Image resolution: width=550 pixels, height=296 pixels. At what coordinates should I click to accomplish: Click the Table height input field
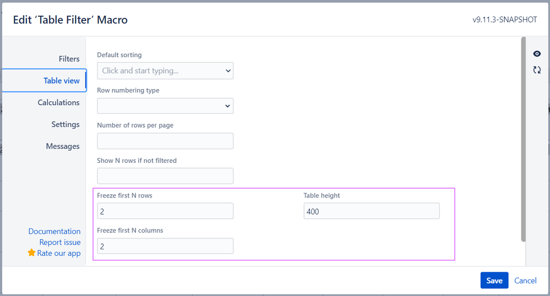coord(372,211)
